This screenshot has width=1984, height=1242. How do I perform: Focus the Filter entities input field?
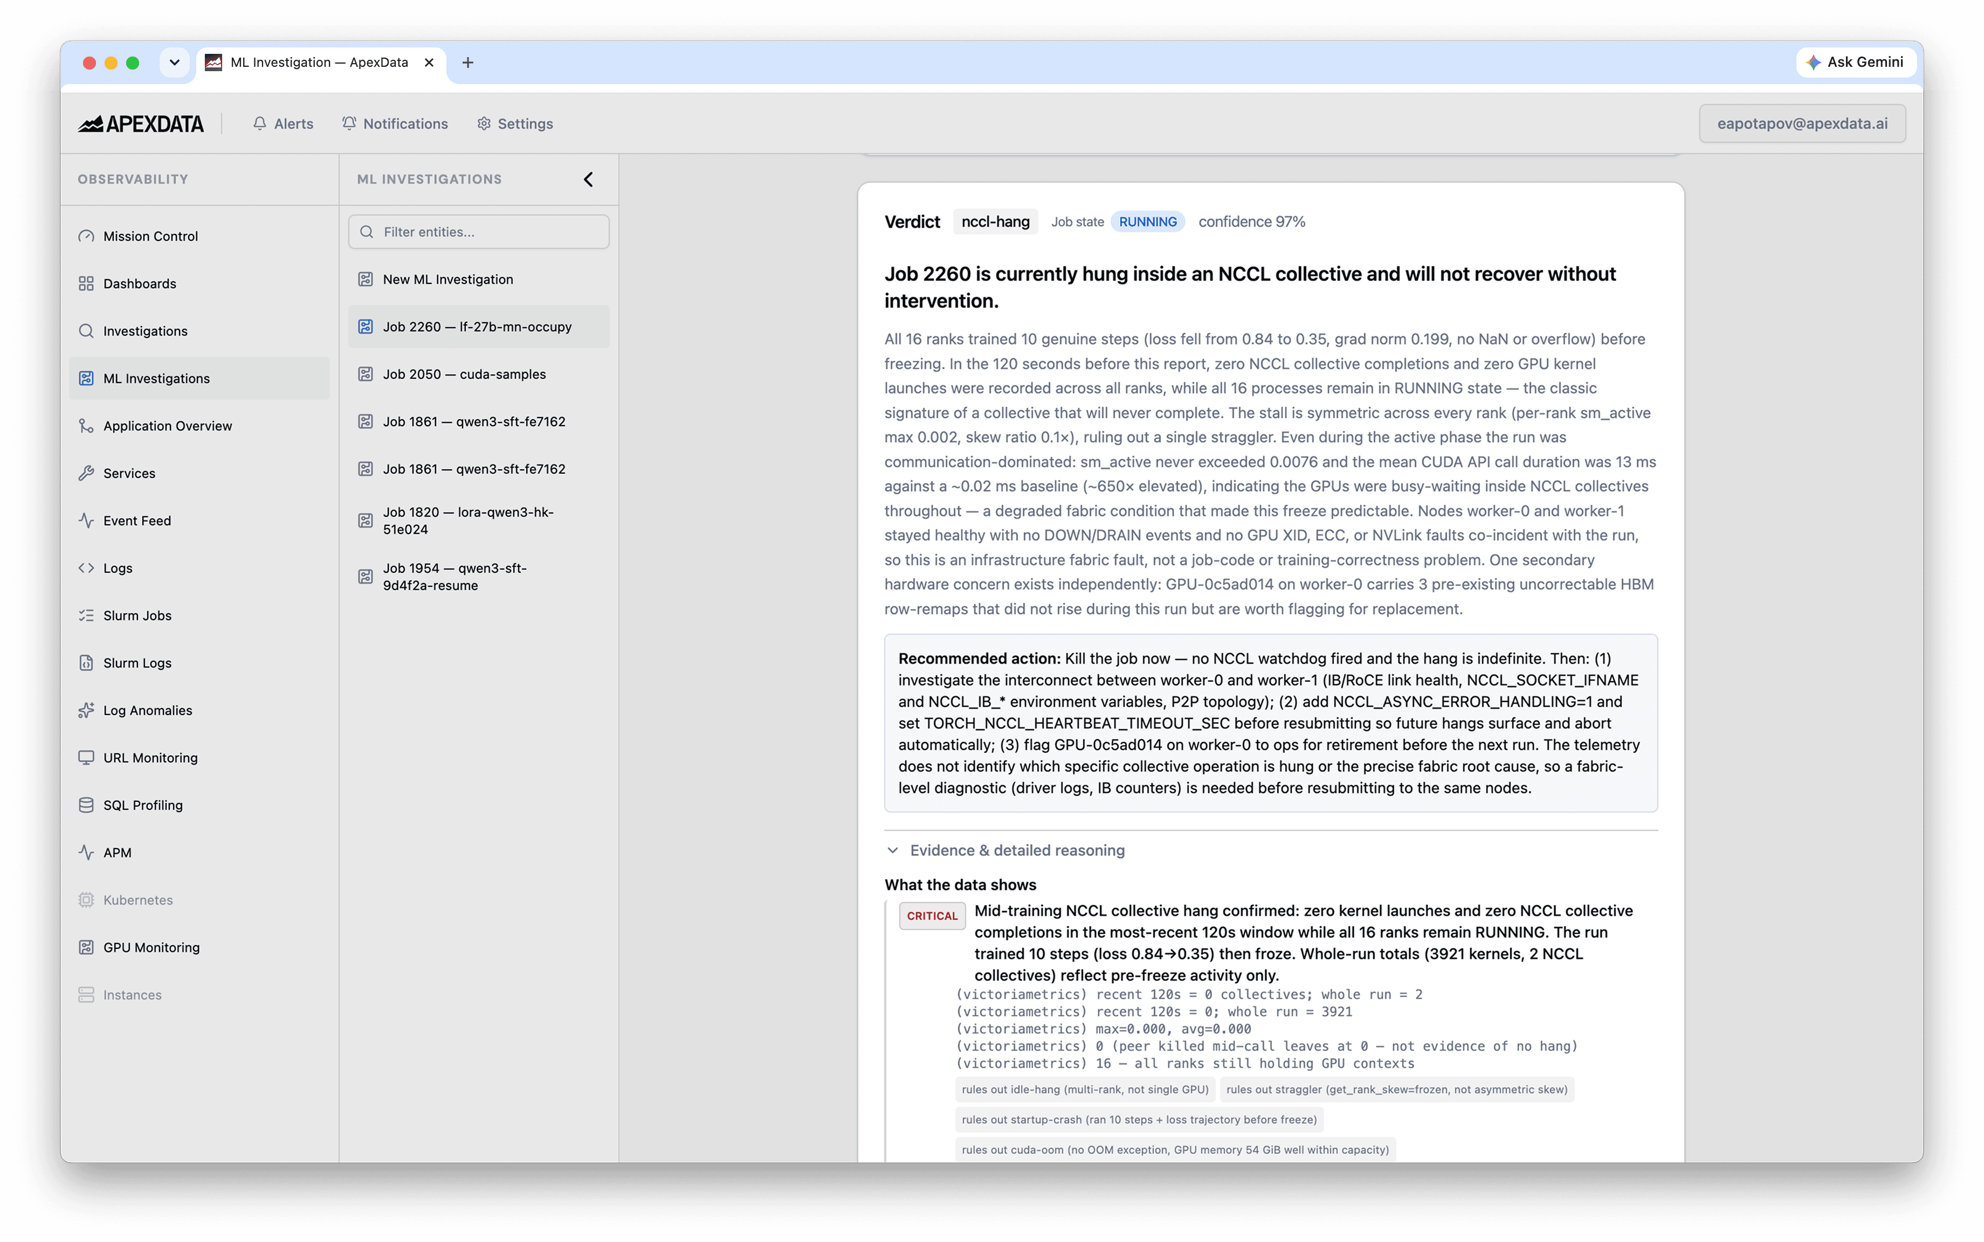pos(478,232)
